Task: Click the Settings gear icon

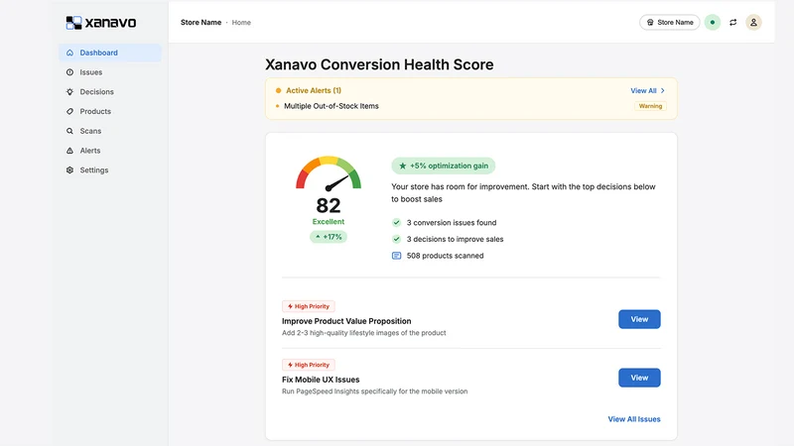Action: click(x=69, y=169)
